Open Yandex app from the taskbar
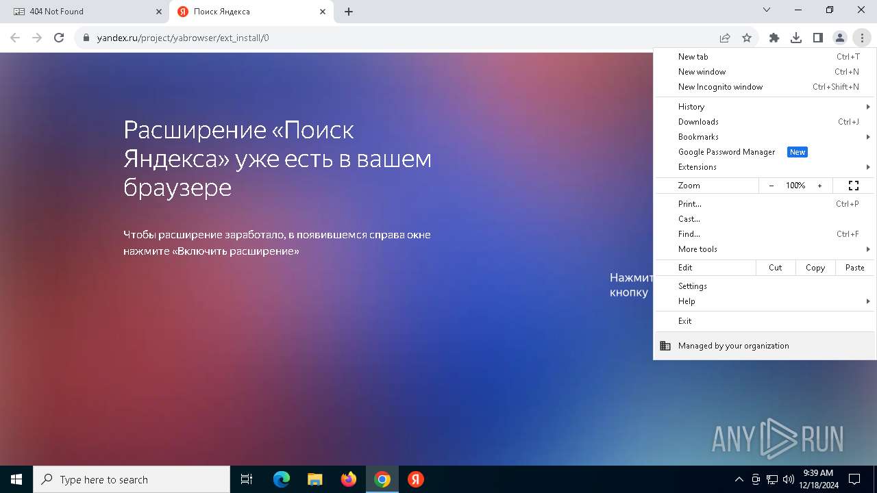 tap(416, 479)
